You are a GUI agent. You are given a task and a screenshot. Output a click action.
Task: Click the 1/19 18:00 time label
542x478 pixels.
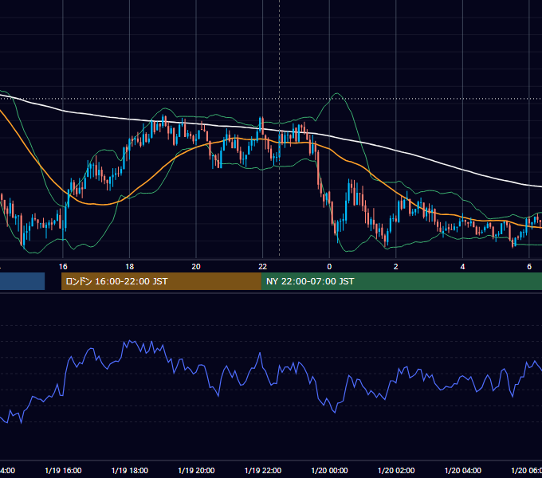click(x=130, y=470)
